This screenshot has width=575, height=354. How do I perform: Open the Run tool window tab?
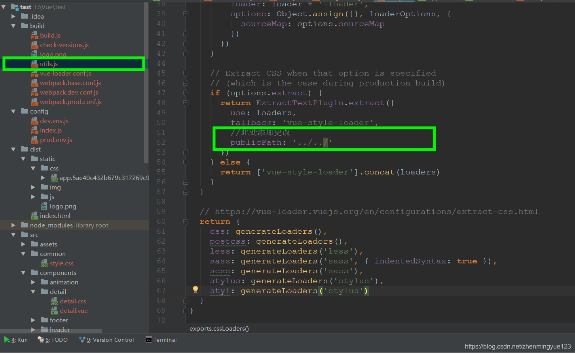tap(16, 340)
